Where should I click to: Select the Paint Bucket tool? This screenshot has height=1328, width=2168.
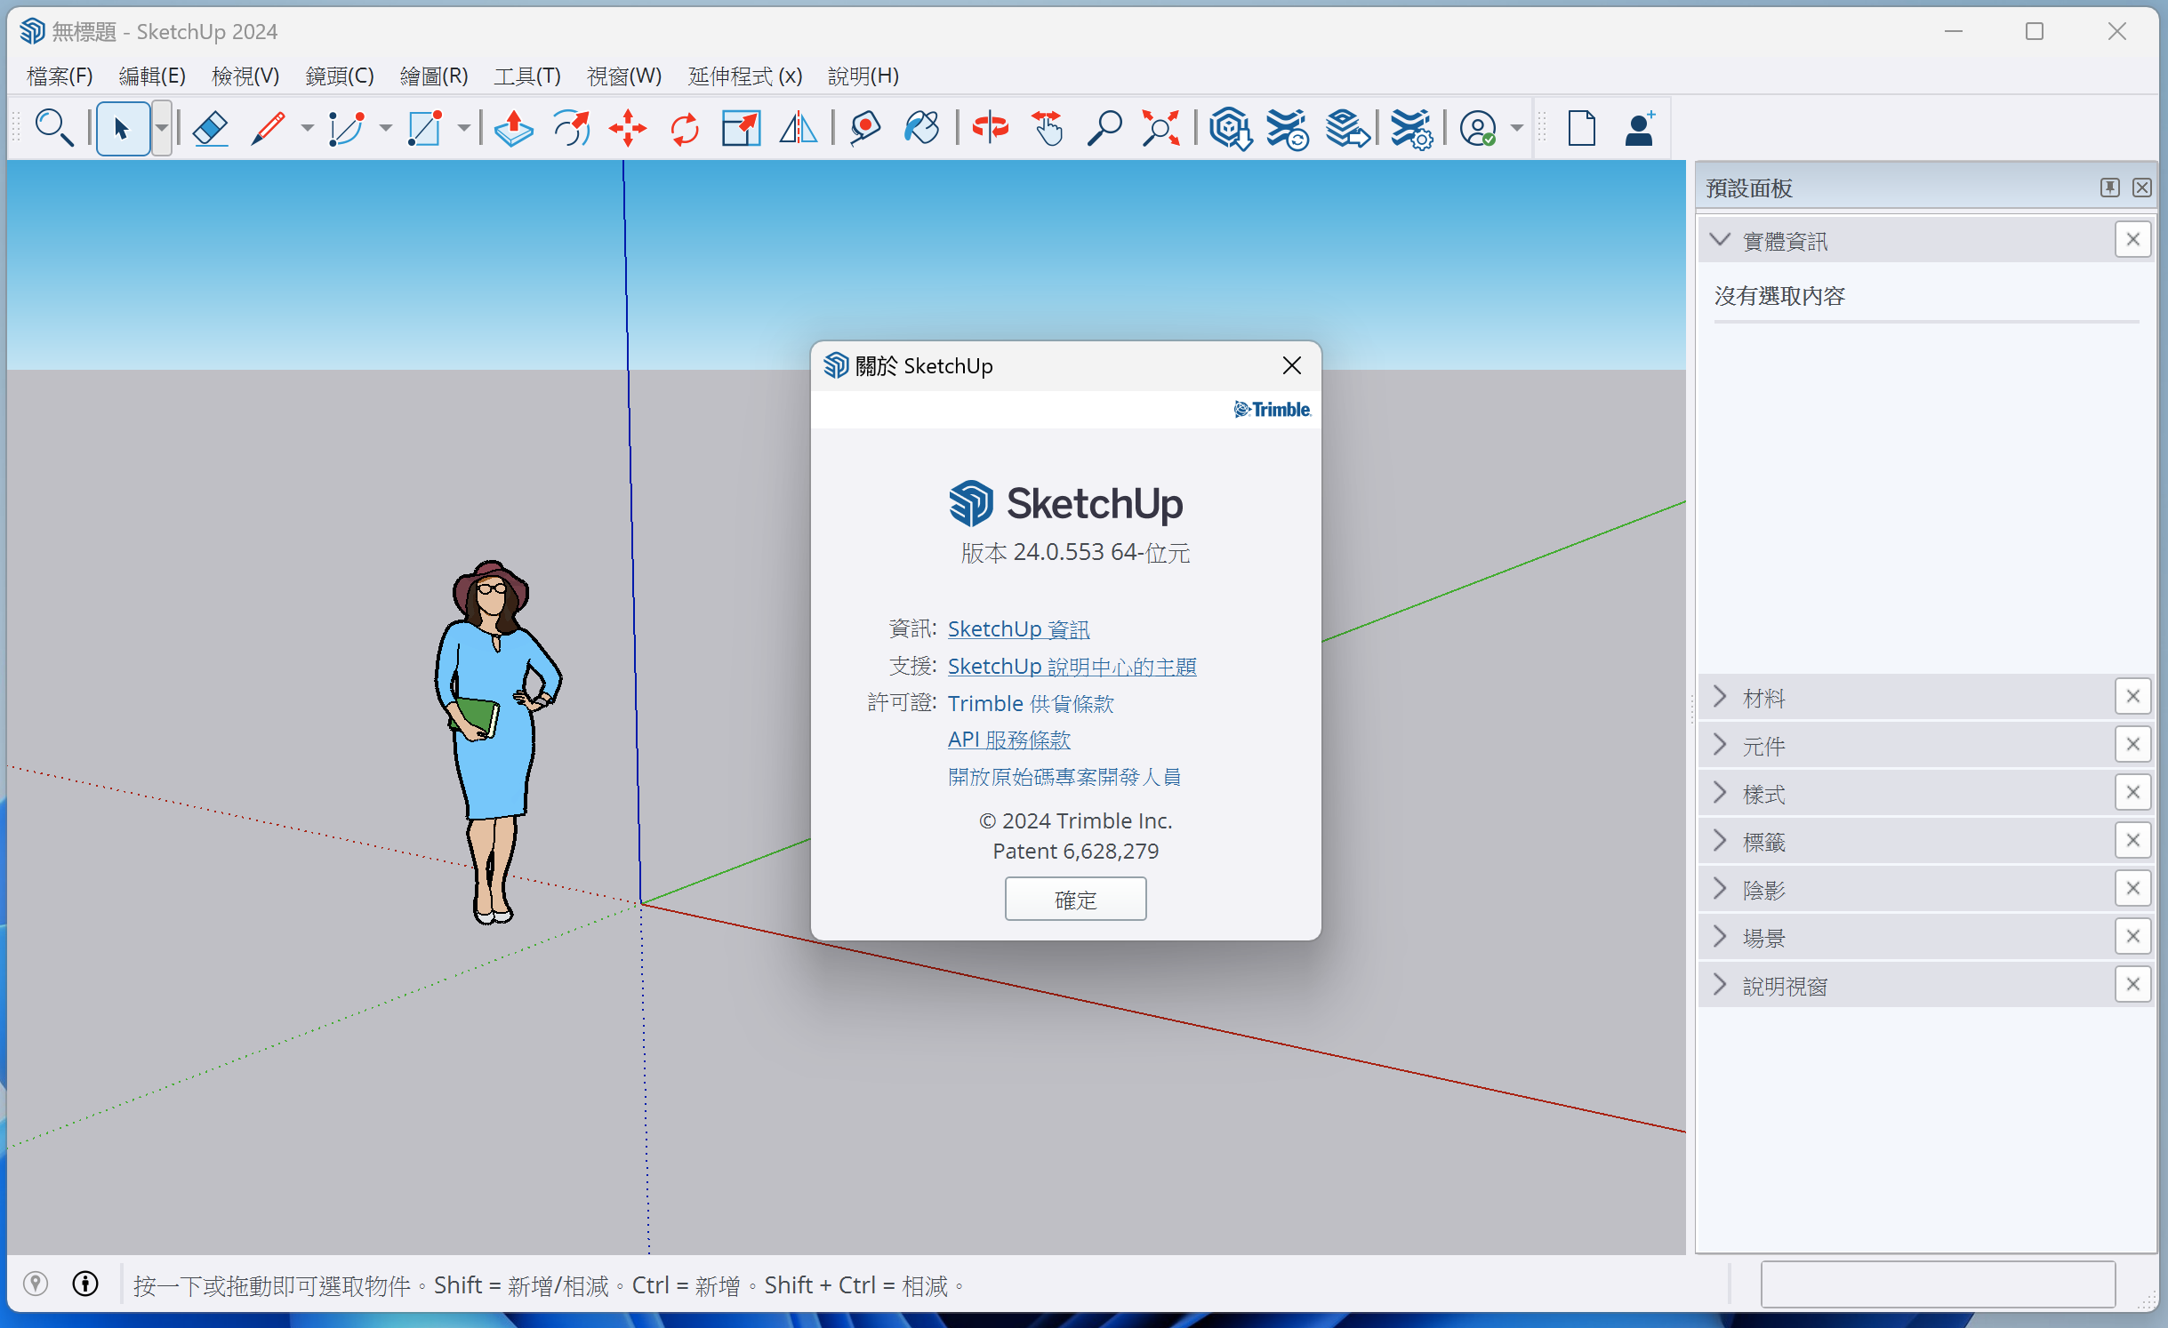921,129
